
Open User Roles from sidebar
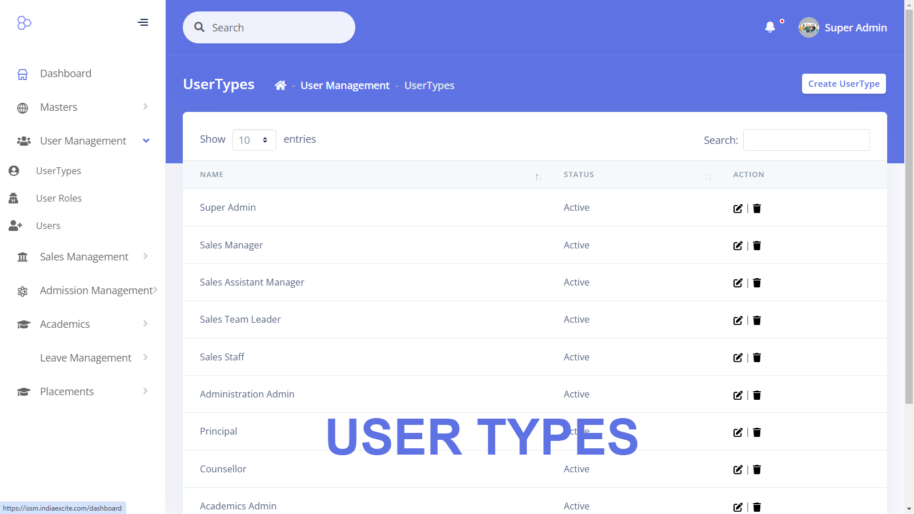pos(59,198)
